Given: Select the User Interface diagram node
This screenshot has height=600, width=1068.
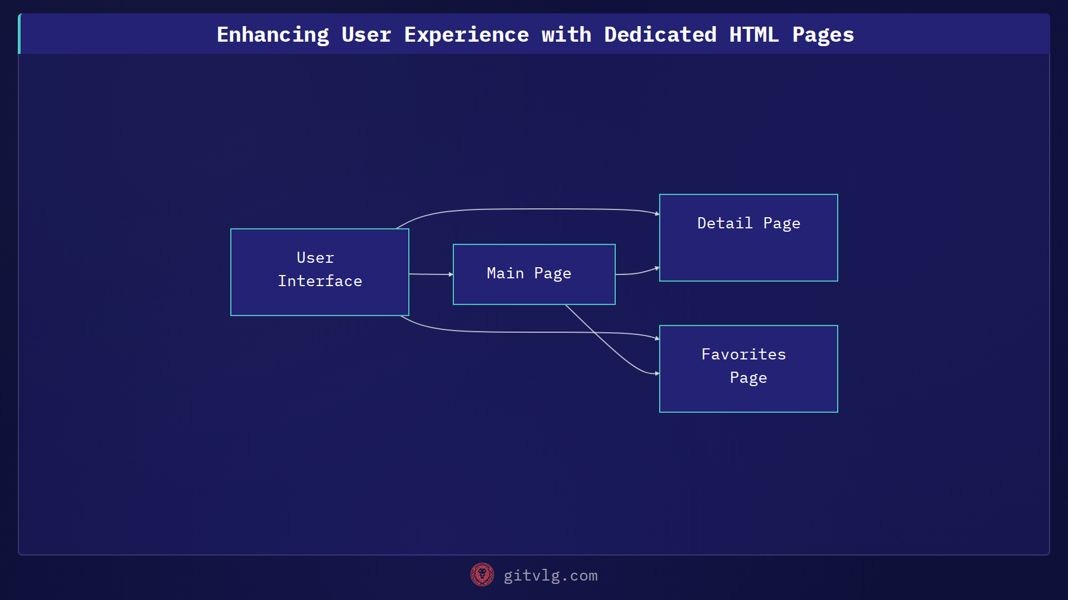Looking at the screenshot, I should pyautogui.click(x=320, y=272).
